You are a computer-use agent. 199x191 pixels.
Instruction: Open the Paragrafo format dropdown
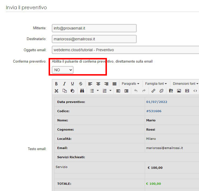click(x=130, y=84)
